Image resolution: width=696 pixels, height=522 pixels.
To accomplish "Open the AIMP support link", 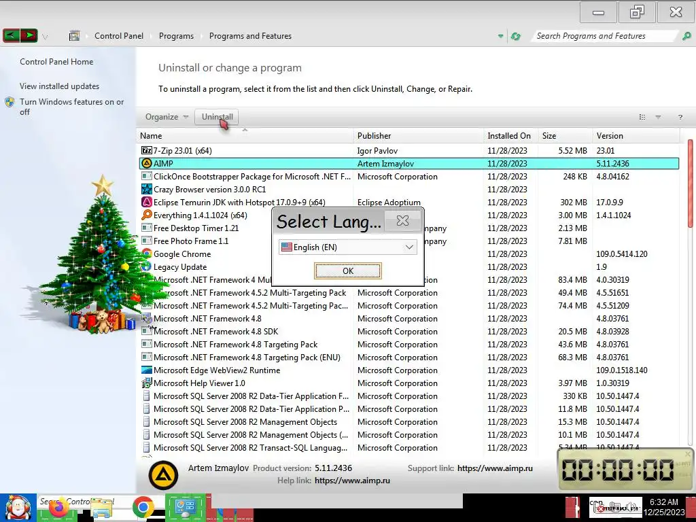I will click(495, 468).
